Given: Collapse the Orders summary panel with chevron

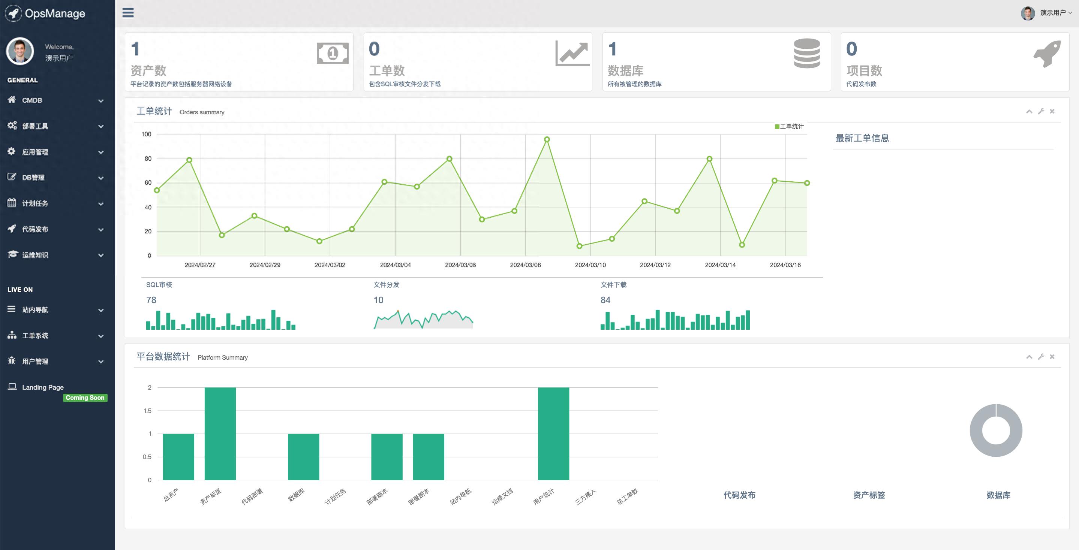Looking at the screenshot, I should [x=1029, y=111].
